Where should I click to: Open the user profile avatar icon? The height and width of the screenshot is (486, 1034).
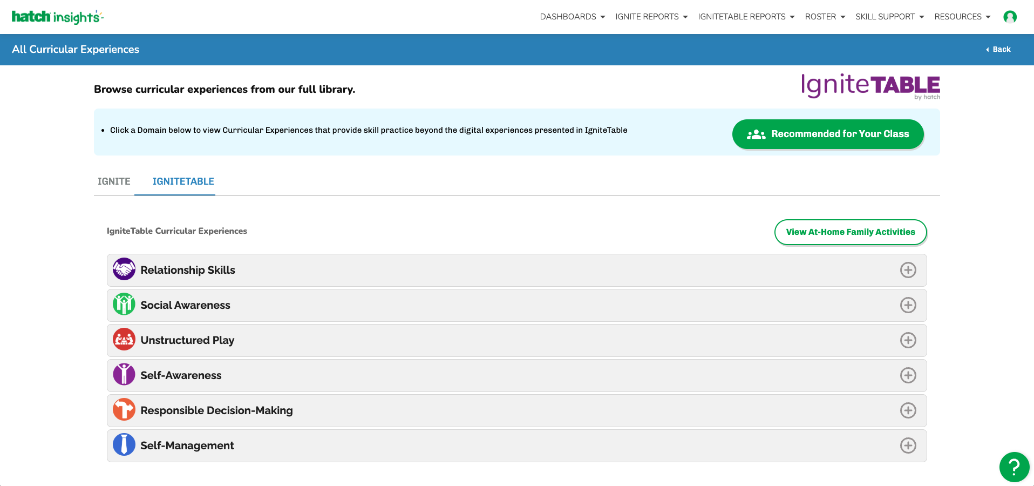click(1010, 17)
